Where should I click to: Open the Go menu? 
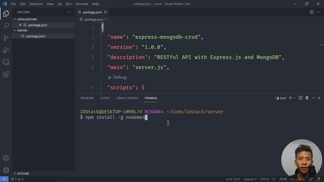pos(60,4)
